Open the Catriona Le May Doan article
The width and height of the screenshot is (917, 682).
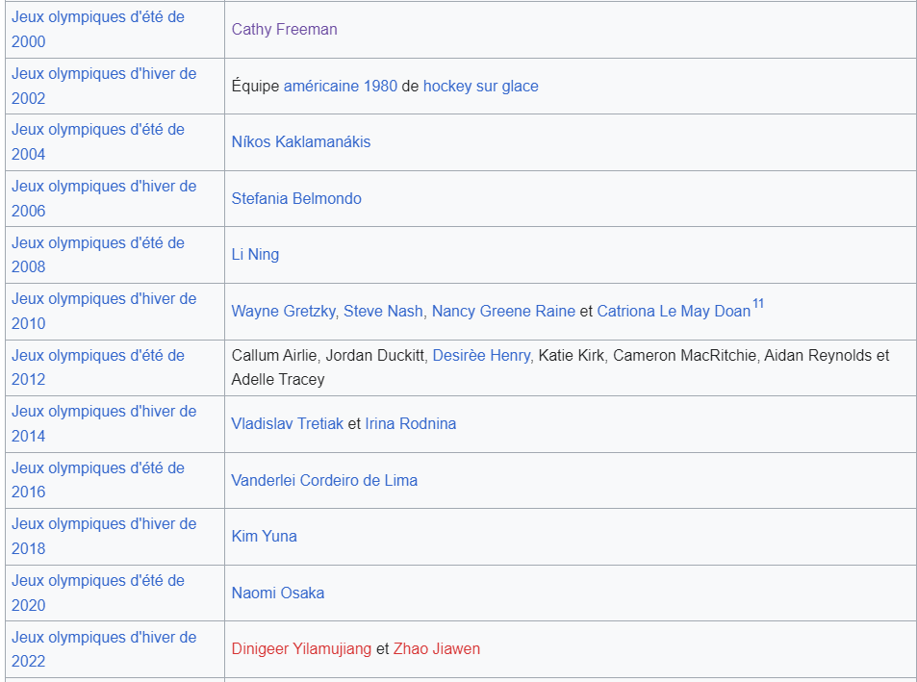coord(674,311)
